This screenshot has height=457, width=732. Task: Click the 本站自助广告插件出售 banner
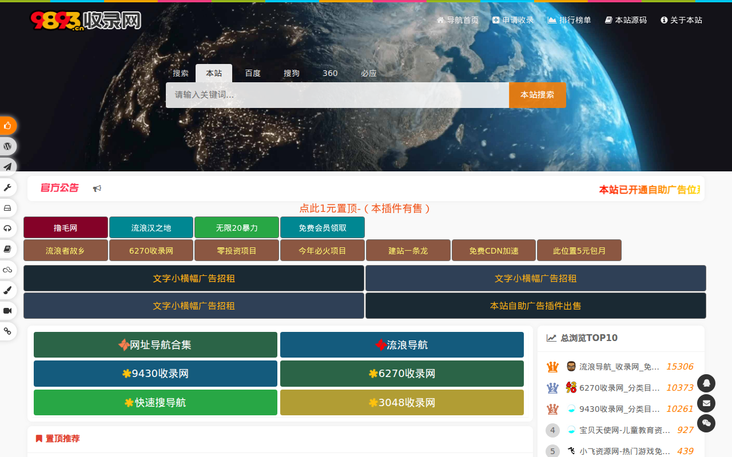536,306
